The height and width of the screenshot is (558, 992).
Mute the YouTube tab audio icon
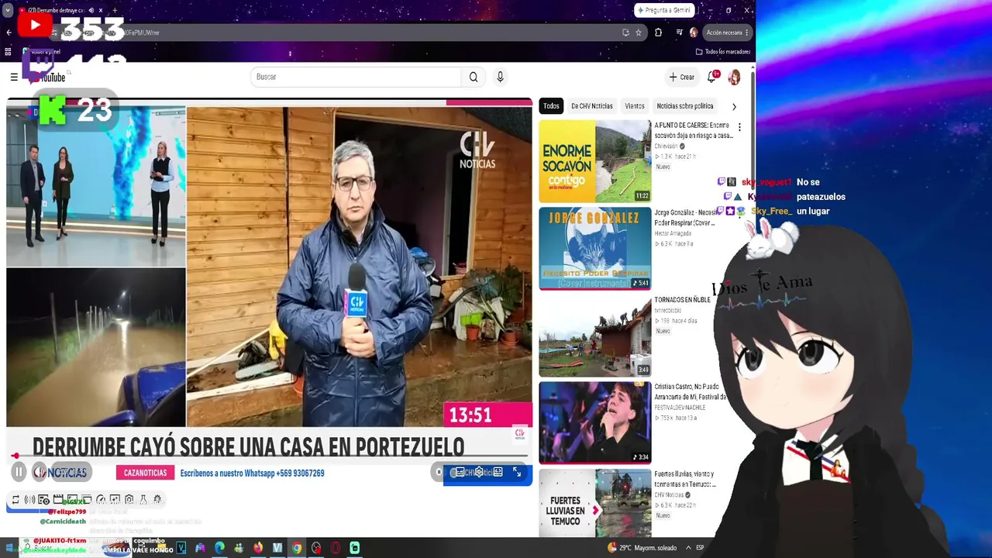pos(91,11)
